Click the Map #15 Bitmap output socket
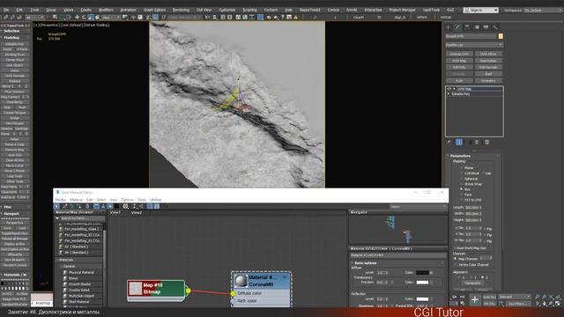This screenshot has width=564, height=317. 188,291
